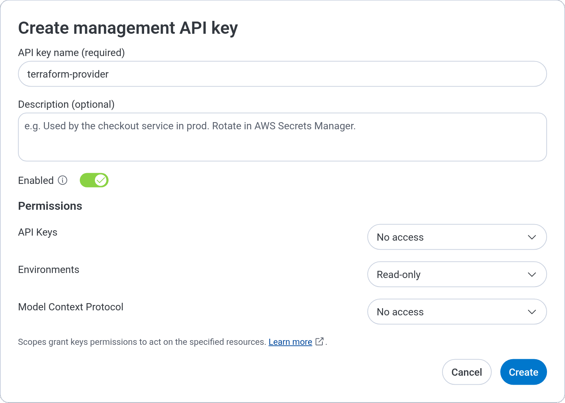Click the 'Permissions' section heading
565x403 pixels.
(x=50, y=206)
